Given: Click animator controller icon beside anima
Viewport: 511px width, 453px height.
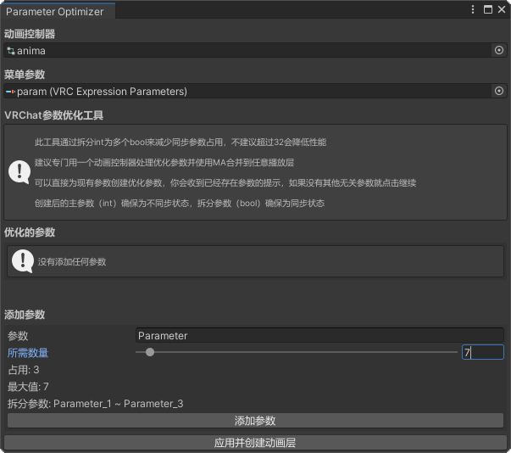Looking at the screenshot, I should pos(10,51).
